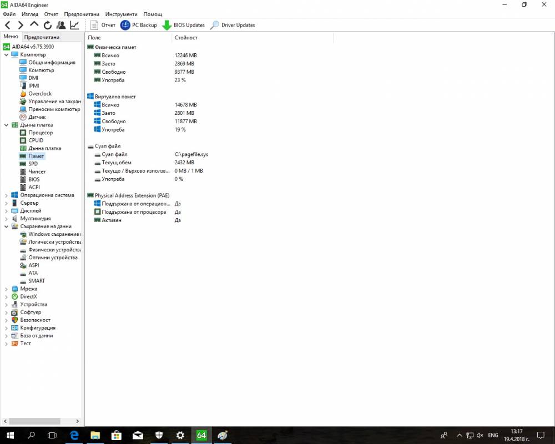The image size is (555, 444).
Task: Open the База от данни item
Action: [32, 336]
